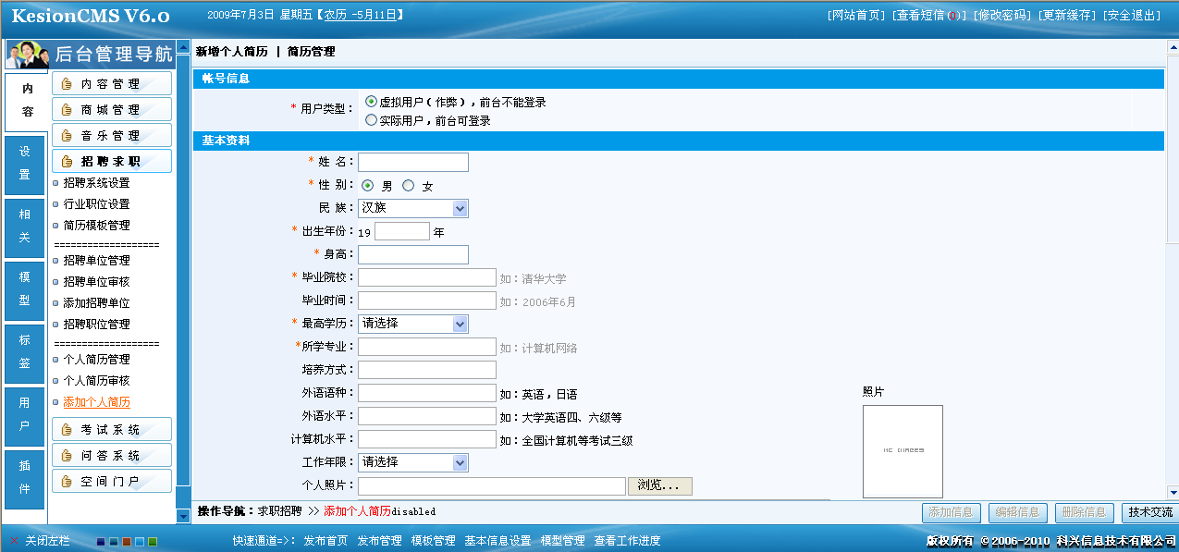Select 实际用户 radio option
Viewport: 1179px width, 552px height.
coord(372,120)
